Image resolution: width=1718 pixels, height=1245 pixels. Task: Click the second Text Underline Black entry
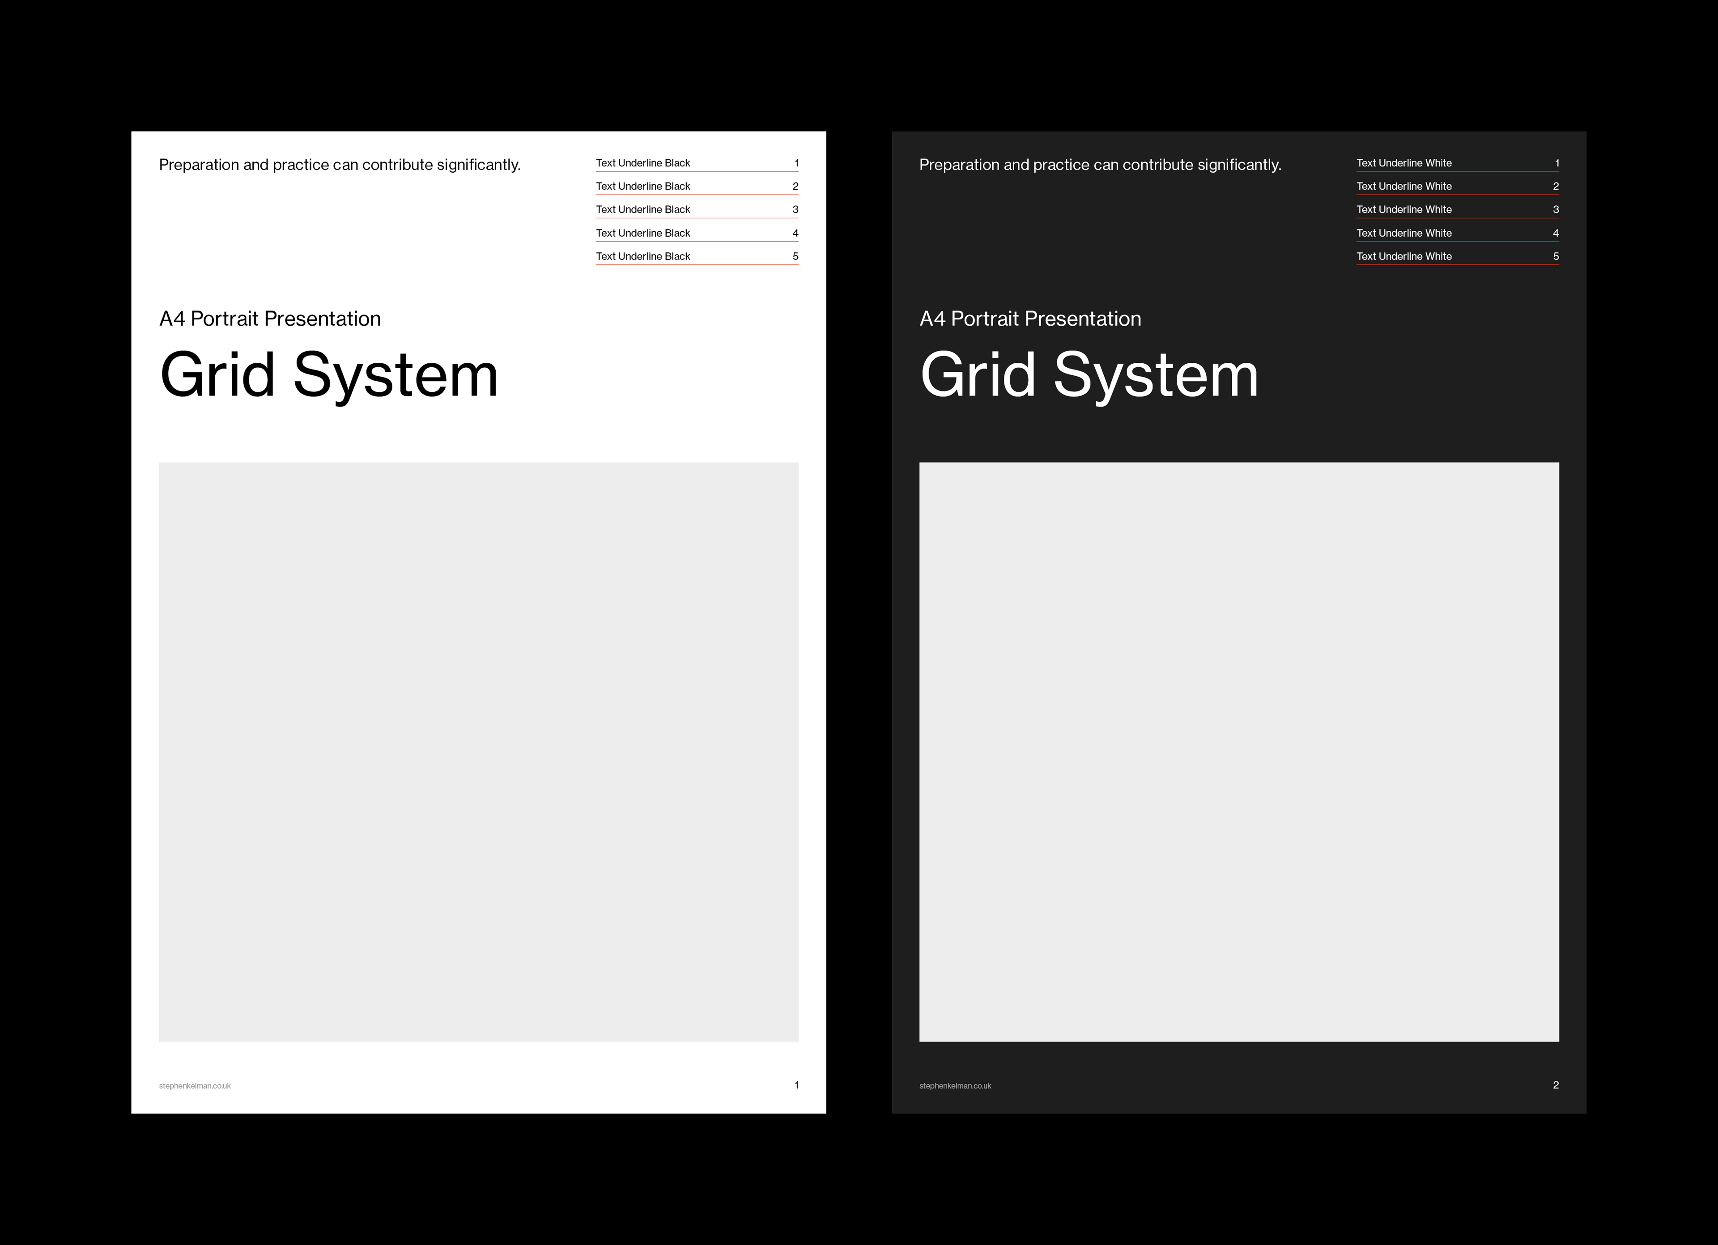click(642, 186)
